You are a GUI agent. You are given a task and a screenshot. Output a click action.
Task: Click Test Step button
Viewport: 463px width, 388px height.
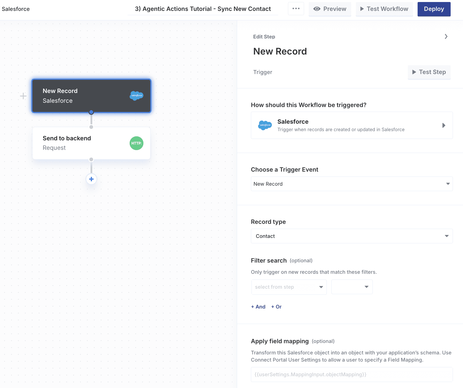[429, 72]
